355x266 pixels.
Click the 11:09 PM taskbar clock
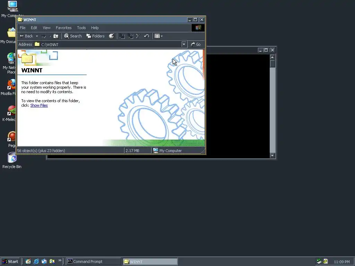341,262
